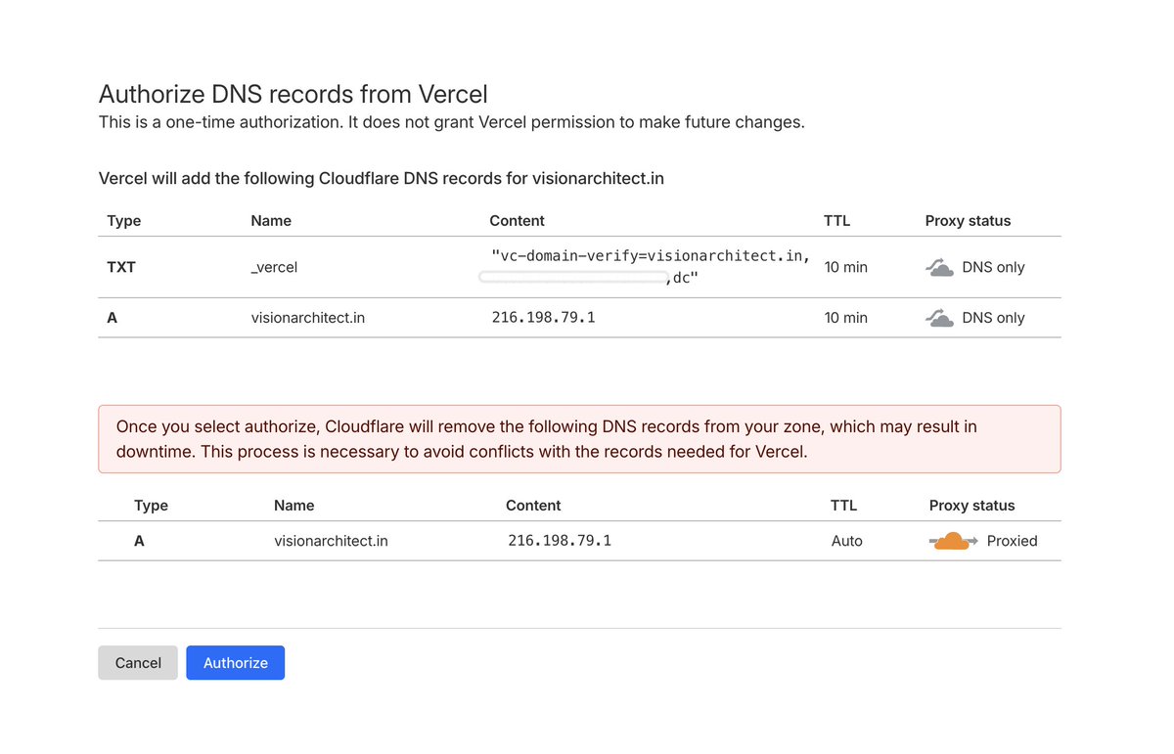Click the gray cloud icon in TXT row
The image size is (1174, 754).
click(939, 267)
